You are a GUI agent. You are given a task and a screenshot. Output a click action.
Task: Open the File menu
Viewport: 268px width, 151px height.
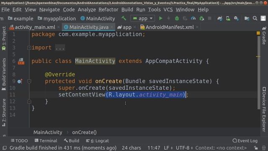[x=5, y=10]
